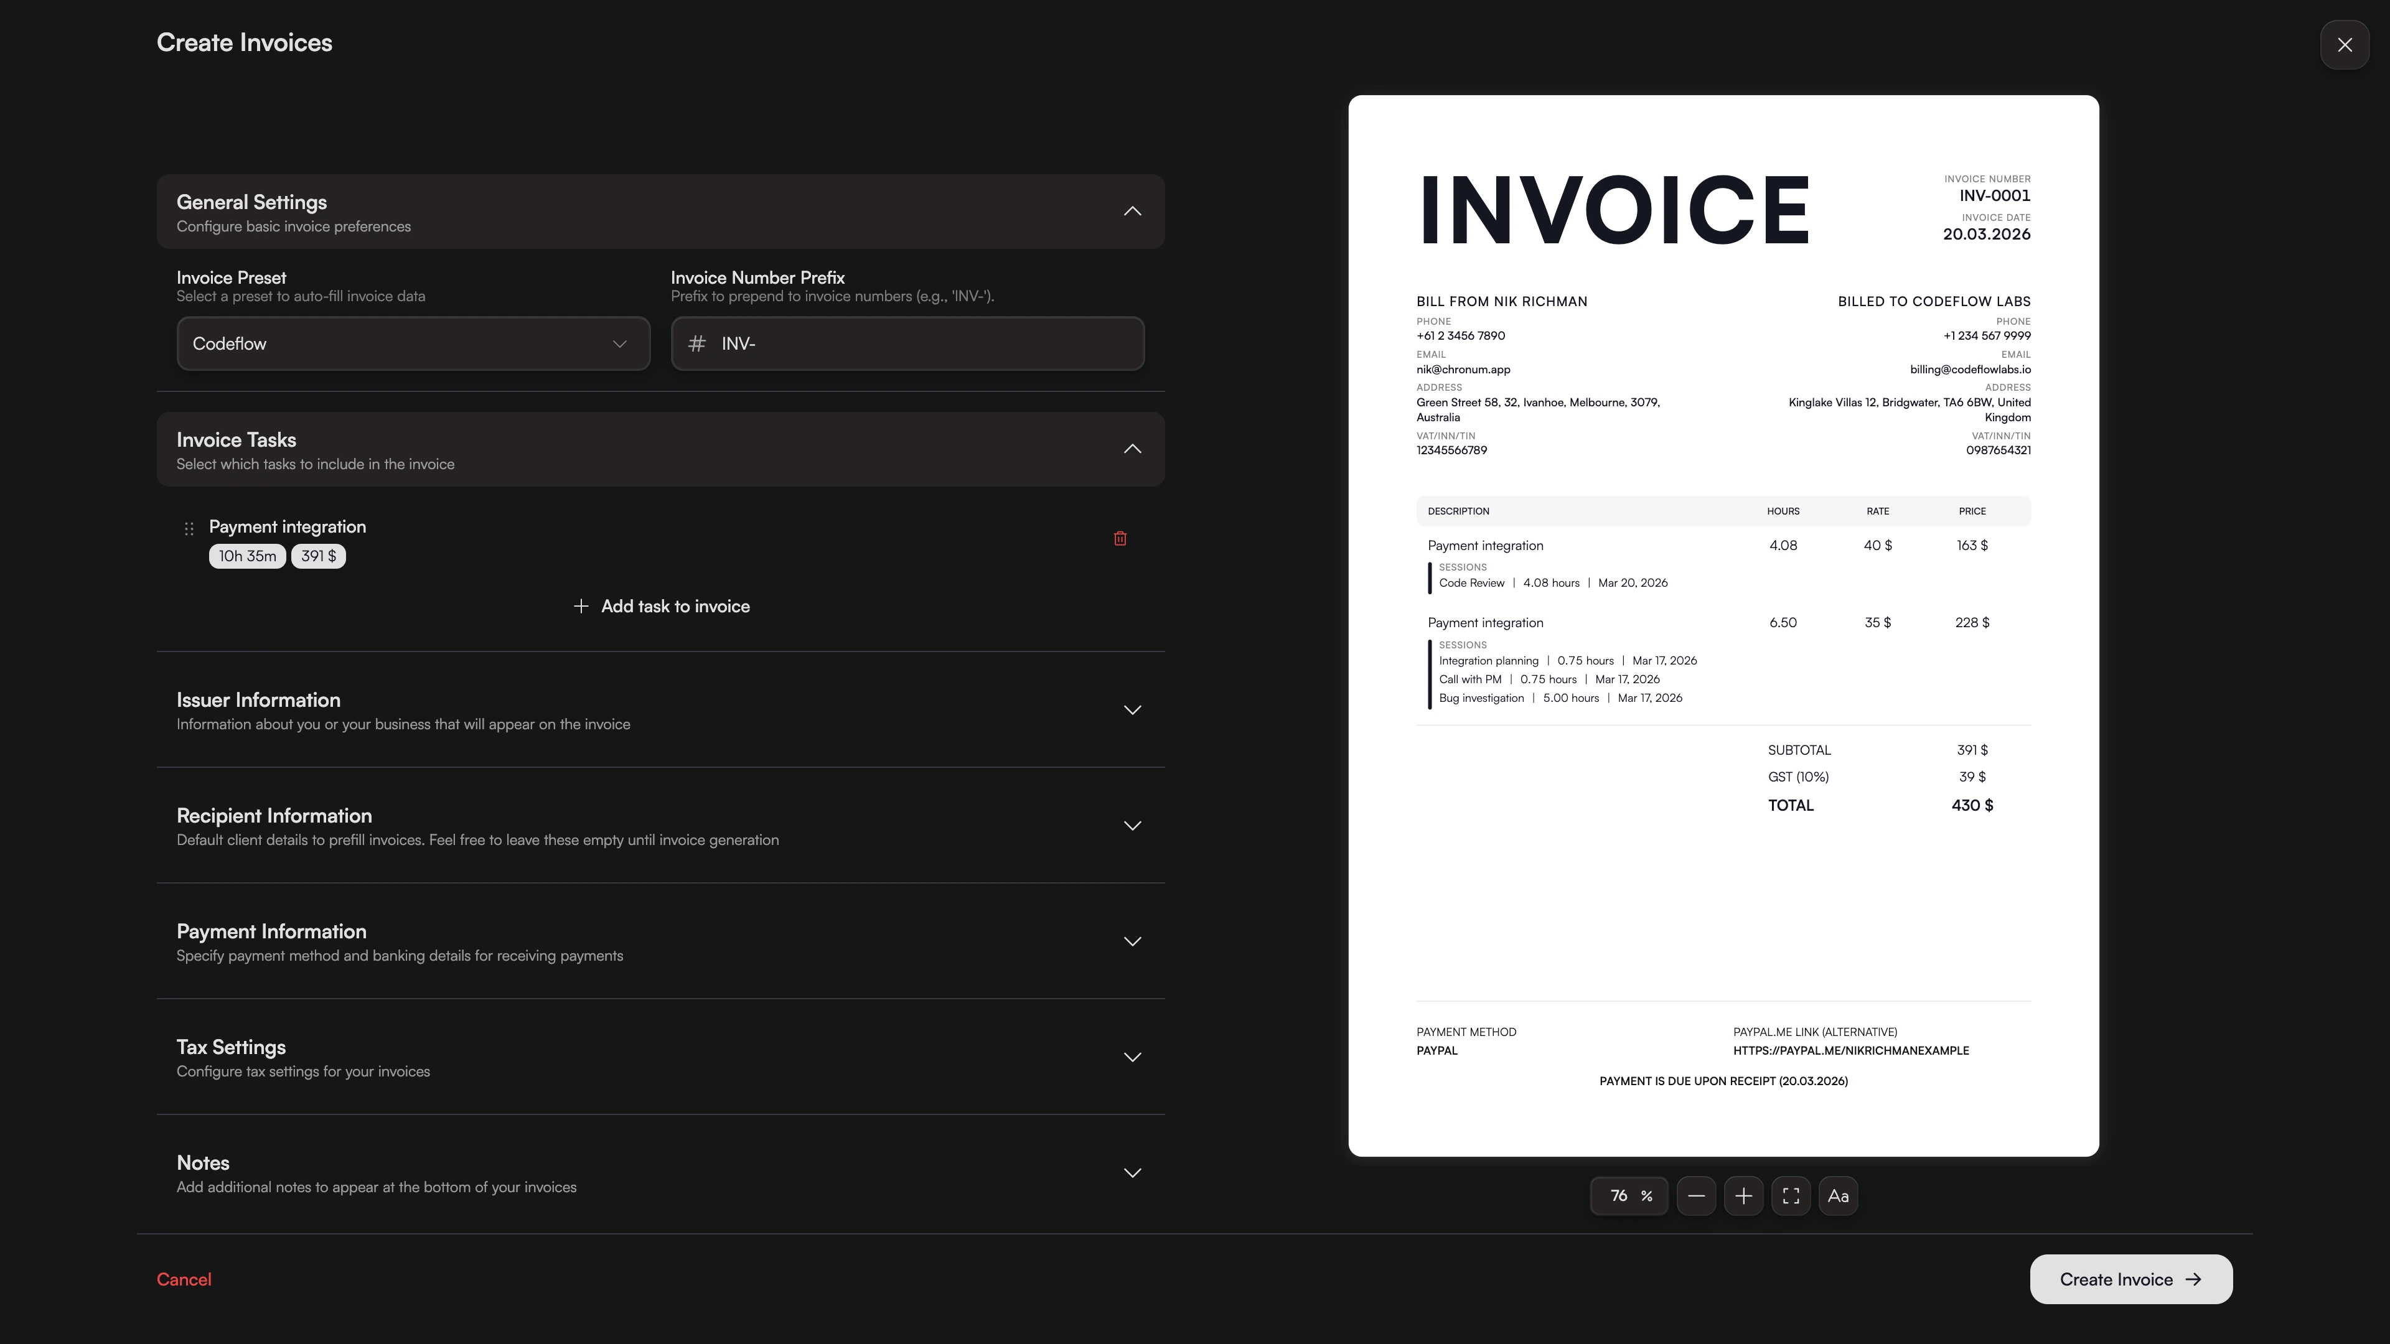The image size is (2390, 1344).
Task: Open fullscreen invoice preview
Action: point(1791,1195)
